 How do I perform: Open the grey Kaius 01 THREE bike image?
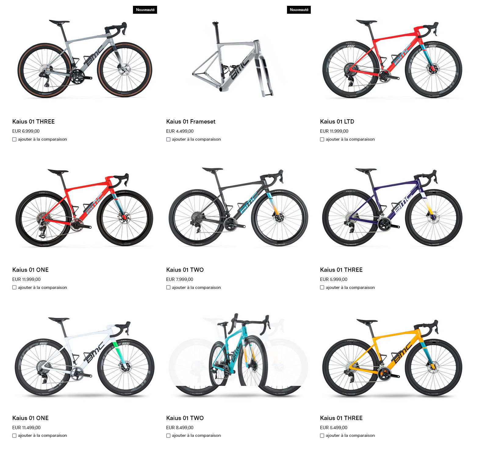(84, 59)
